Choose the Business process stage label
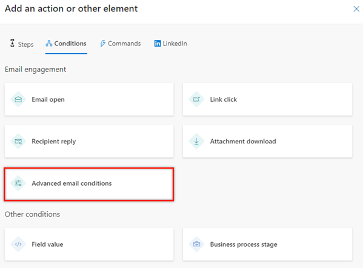 (244, 244)
